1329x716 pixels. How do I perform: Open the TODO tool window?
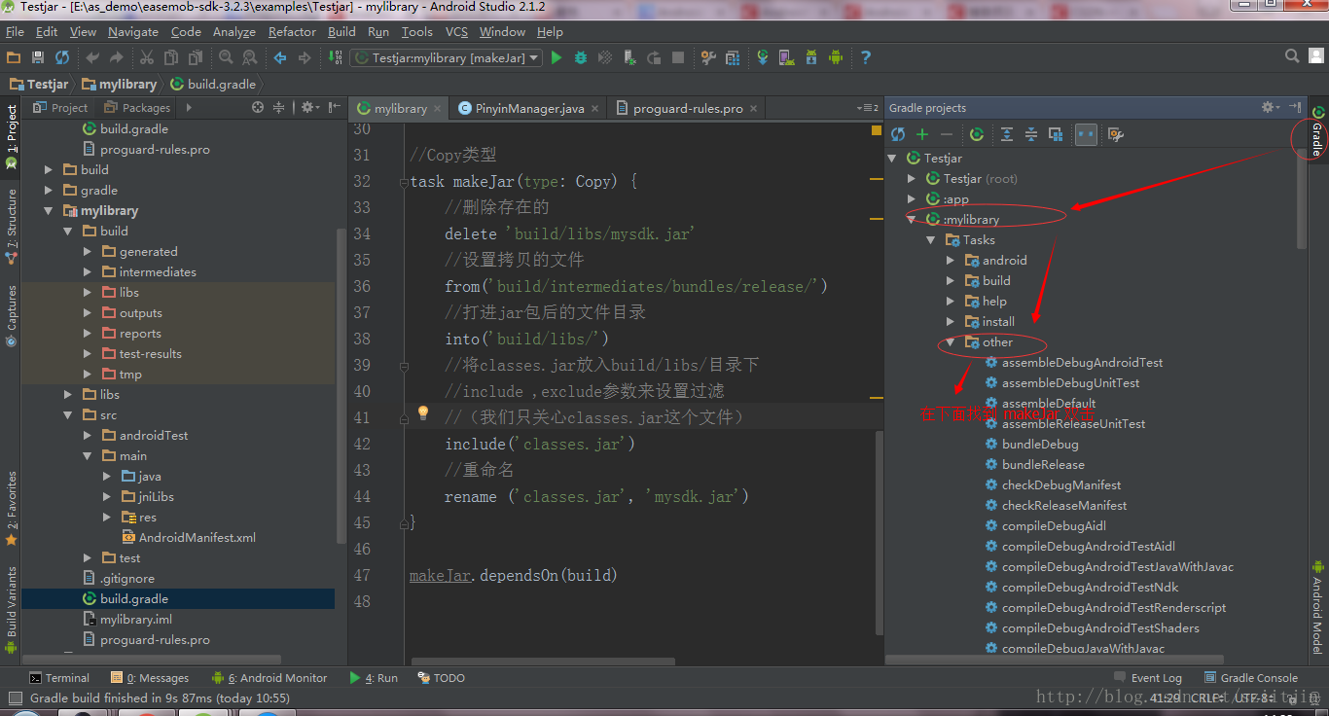tap(441, 678)
